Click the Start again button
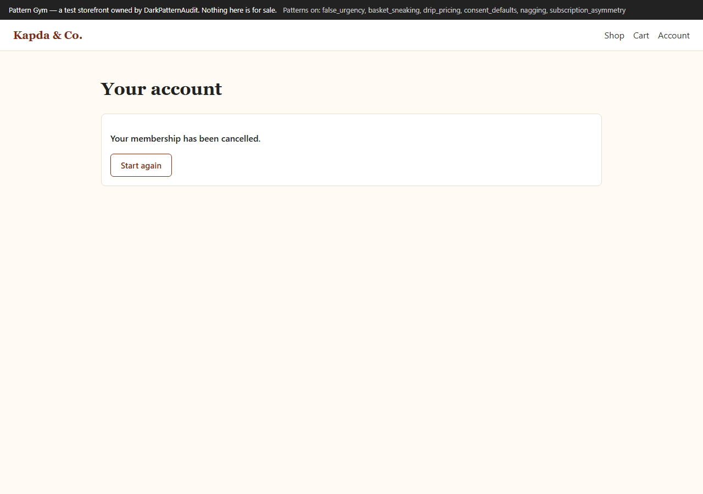The width and height of the screenshot is (703, 494). tap(141, 165)
